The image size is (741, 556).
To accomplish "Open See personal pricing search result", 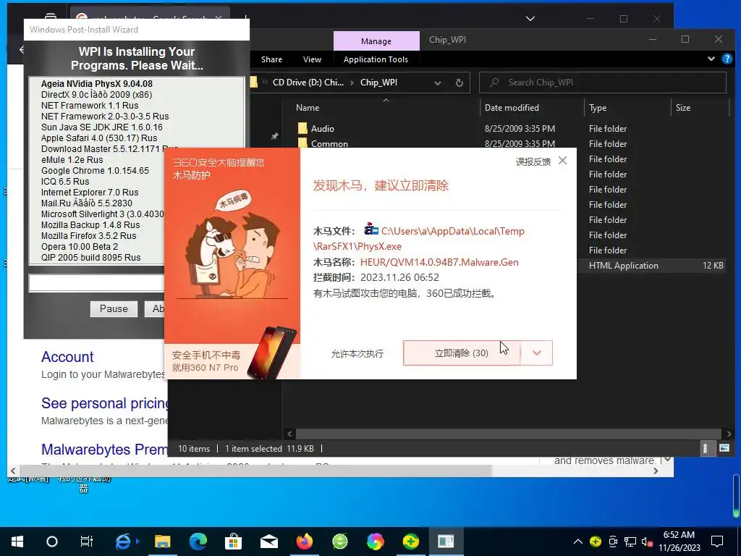I will point(104,403).
